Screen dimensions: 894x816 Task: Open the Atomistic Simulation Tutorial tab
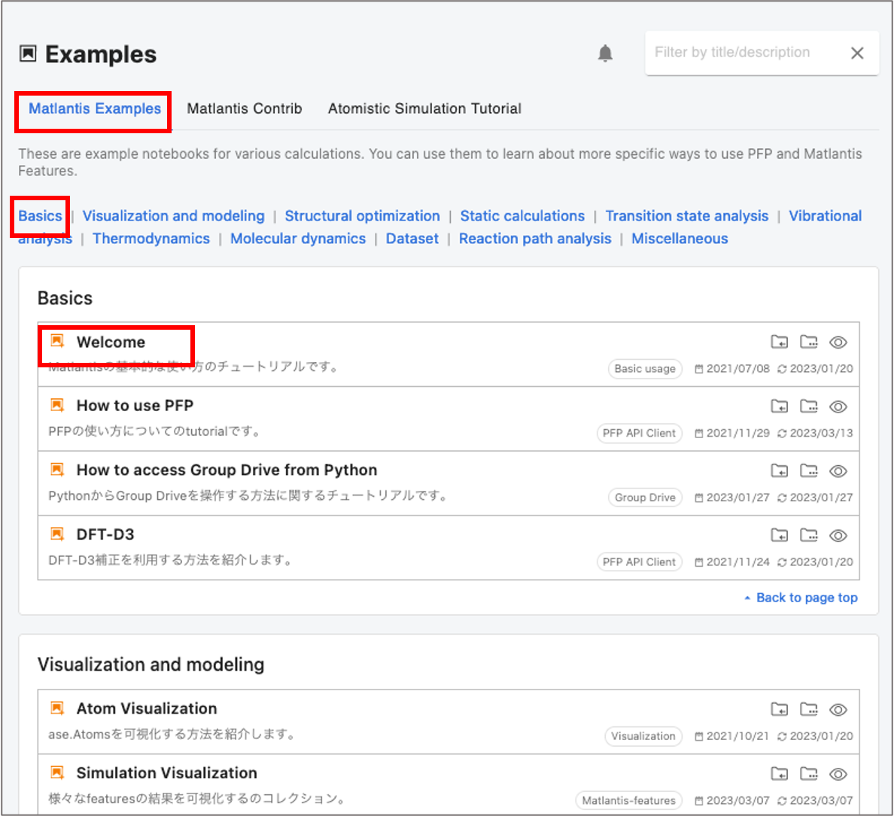(x=424, y=108)
